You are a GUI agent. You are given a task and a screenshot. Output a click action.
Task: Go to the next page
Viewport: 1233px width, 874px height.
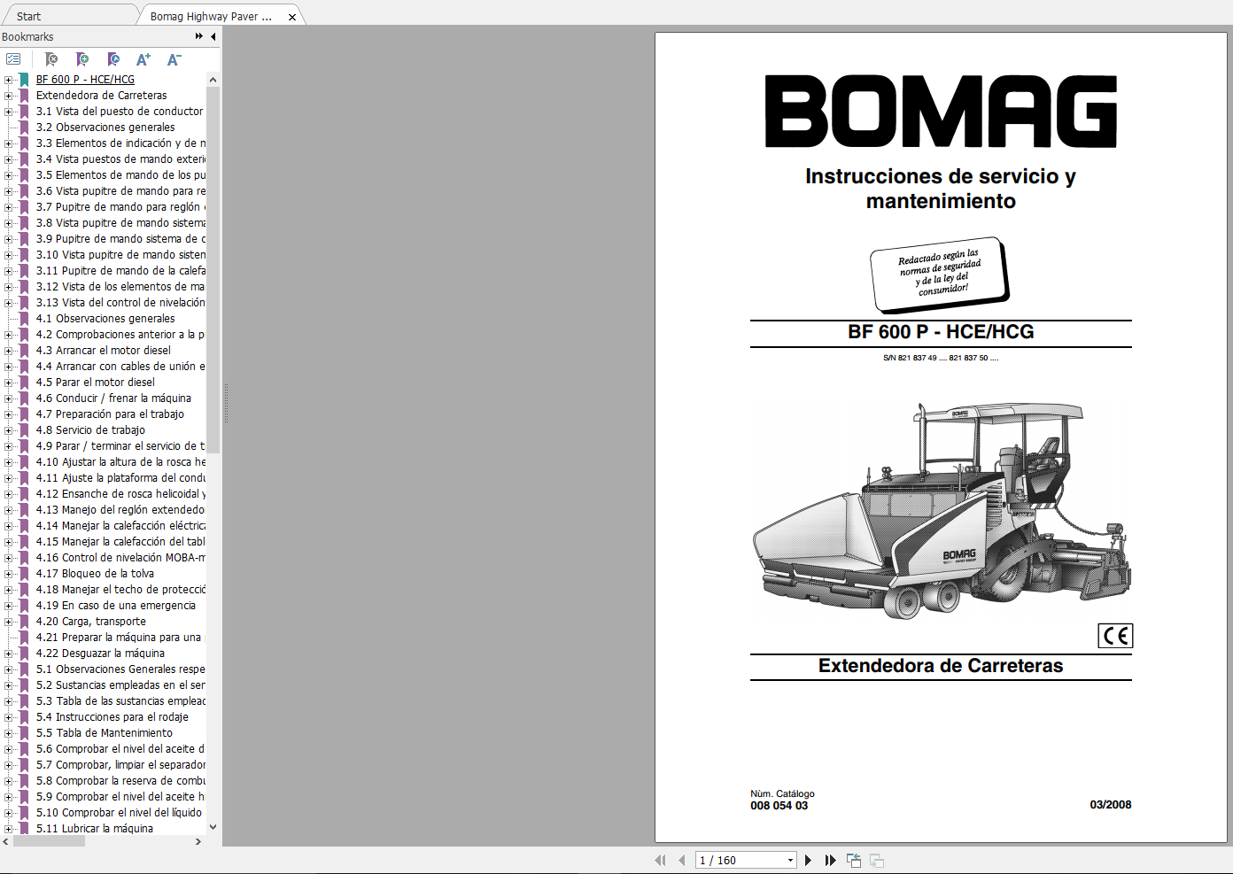pyautogui.click(x=808, y=860)
